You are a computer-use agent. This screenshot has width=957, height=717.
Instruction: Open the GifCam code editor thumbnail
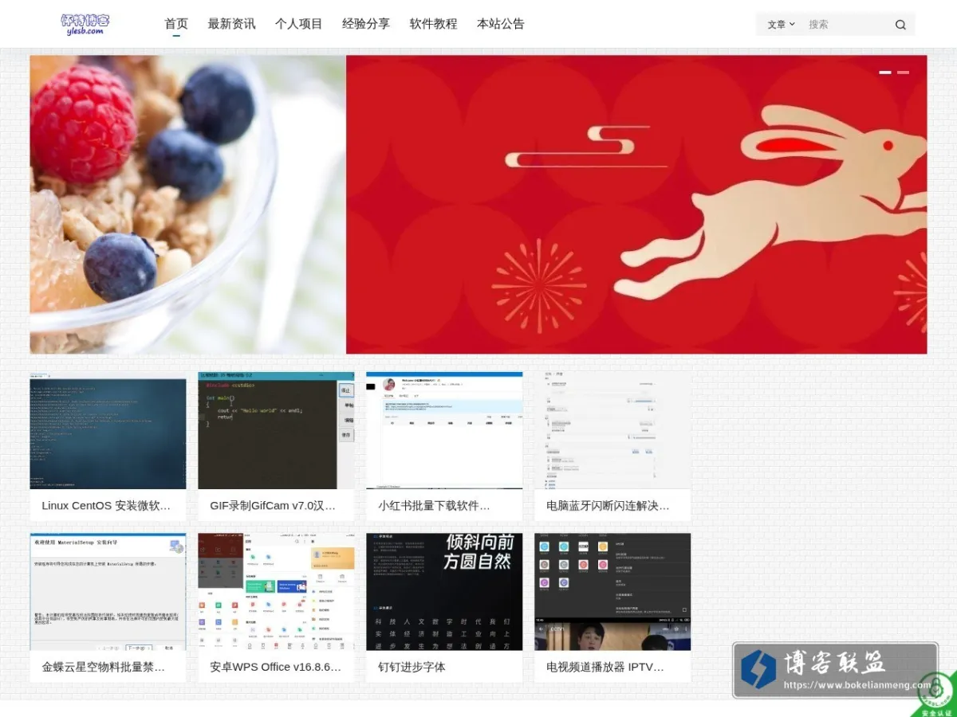[276, 430]
